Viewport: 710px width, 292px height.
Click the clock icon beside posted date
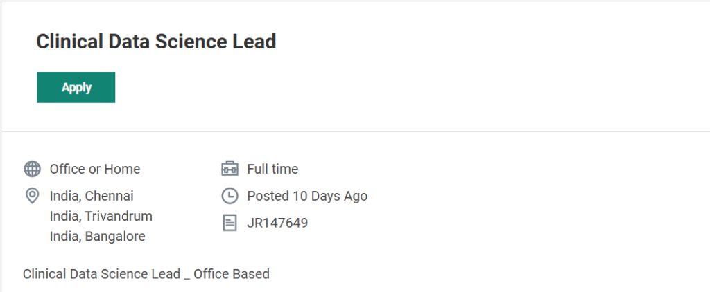click(x=230, y=196)
